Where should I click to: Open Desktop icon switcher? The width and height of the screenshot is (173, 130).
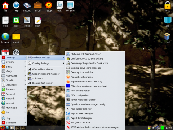click(x=95, y=72)
